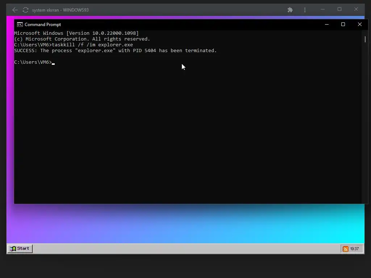Close the outer browser window
Screen dimensions: 371x278
[356, 9]
